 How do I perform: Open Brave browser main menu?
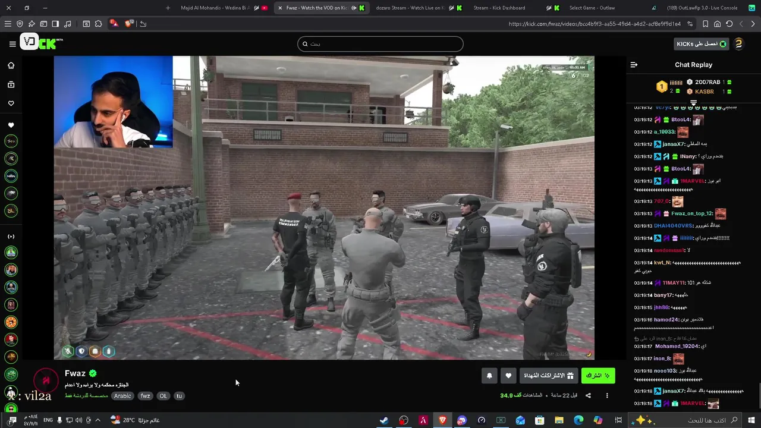pos(7,24)
